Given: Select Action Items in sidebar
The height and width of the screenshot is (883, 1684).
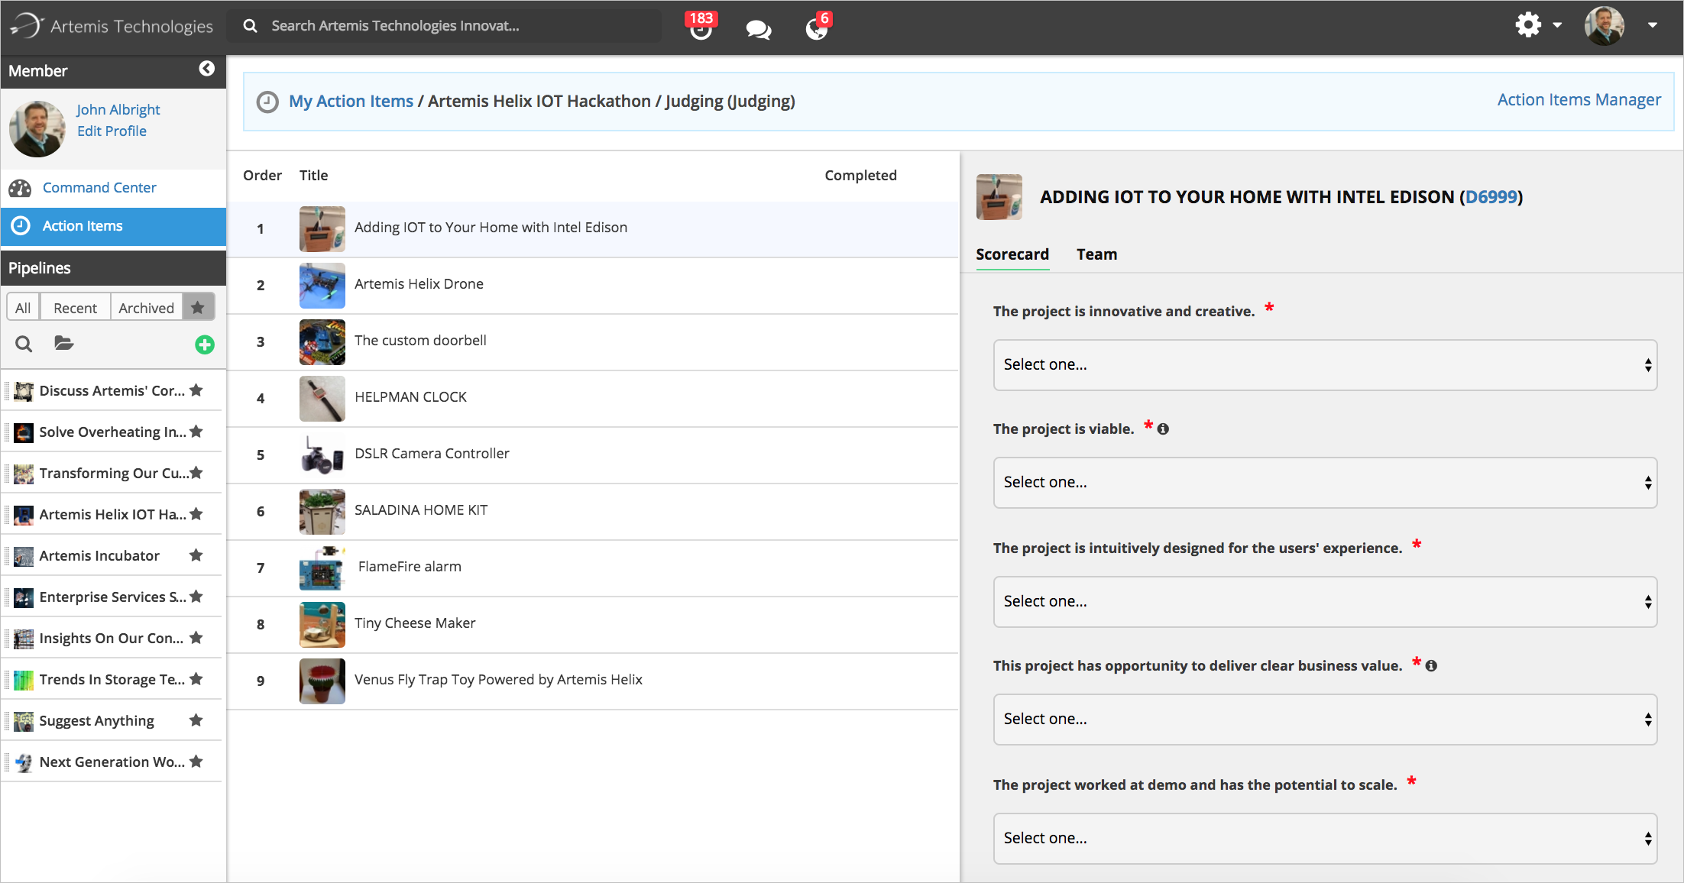Looking at the screenshot, I should click(x=113, y=226).
